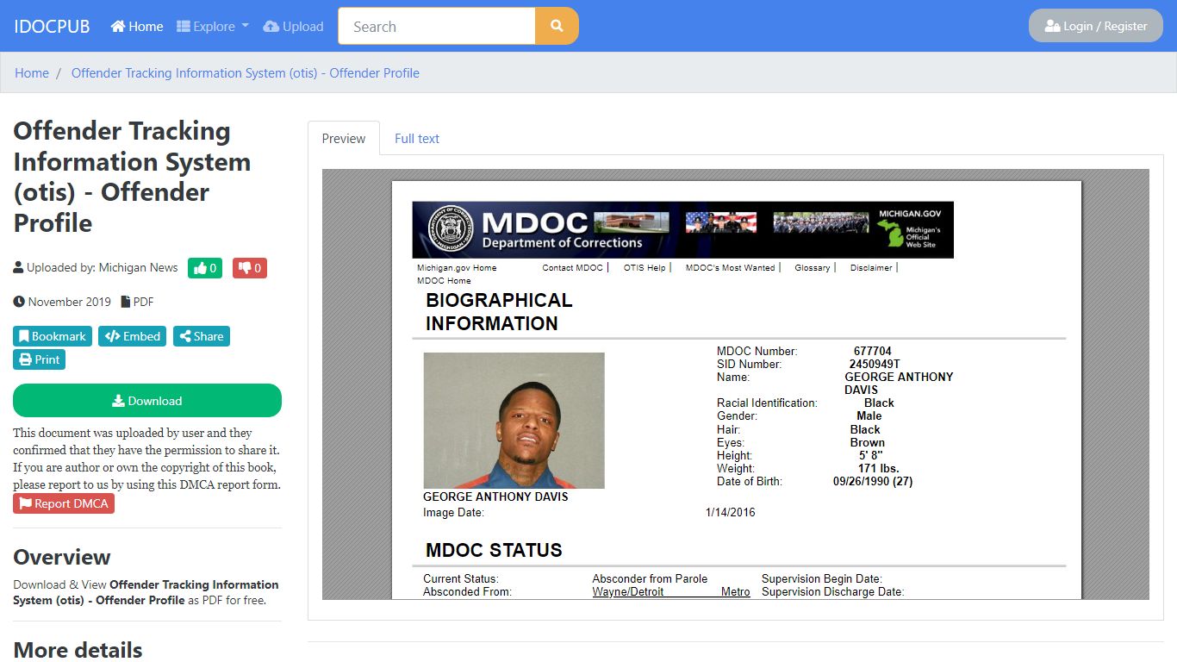This screenshot has height=662, width=1177.
Task: Follow the Home breadcrumb link
Action: click(32, 73)
